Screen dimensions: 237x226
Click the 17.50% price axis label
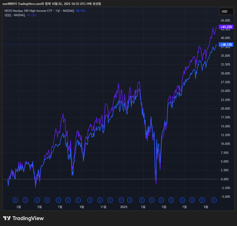tap(225, 117)
